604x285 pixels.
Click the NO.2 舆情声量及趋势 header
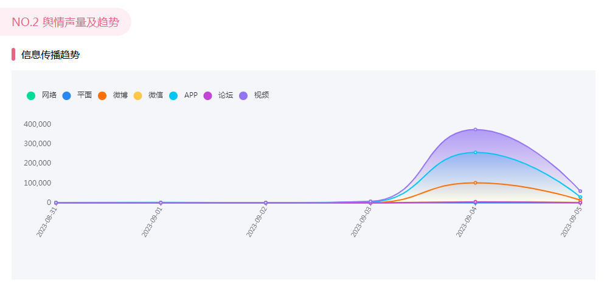click(65, 22)
